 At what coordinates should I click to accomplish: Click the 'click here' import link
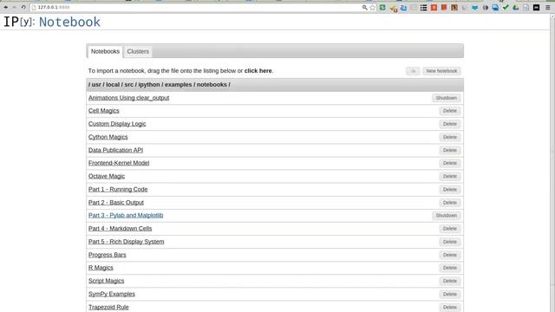258,71
